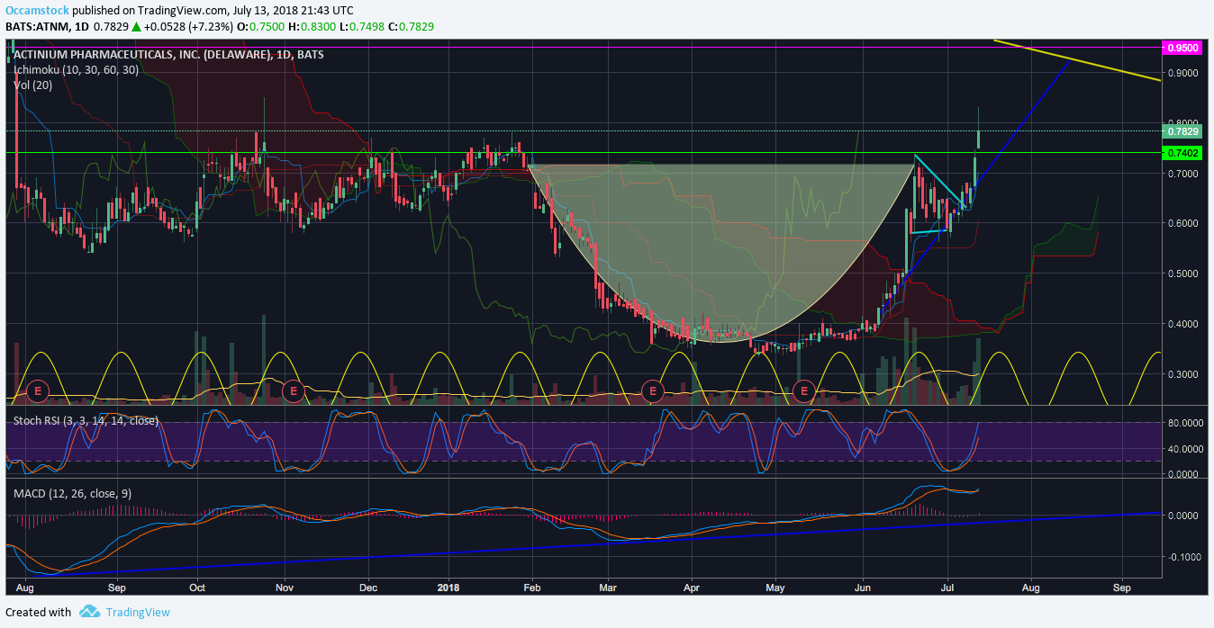Click the green 0.7402 price label
This screenshot has width=1214, height=628.
pyautogui.click(x=1182, y=154)
